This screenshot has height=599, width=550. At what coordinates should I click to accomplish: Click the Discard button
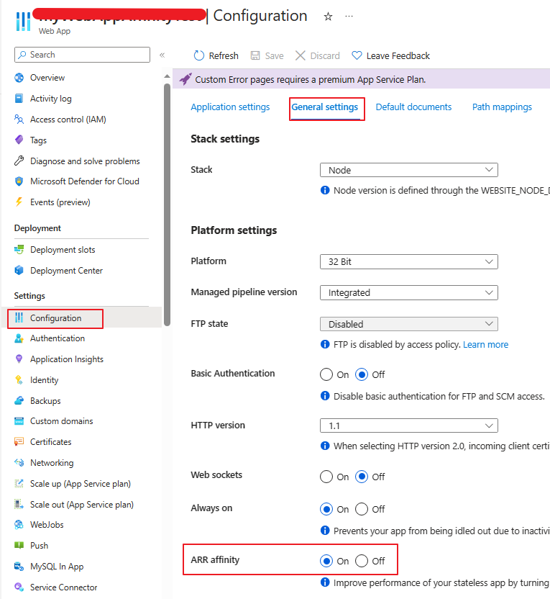pos(317,55)
